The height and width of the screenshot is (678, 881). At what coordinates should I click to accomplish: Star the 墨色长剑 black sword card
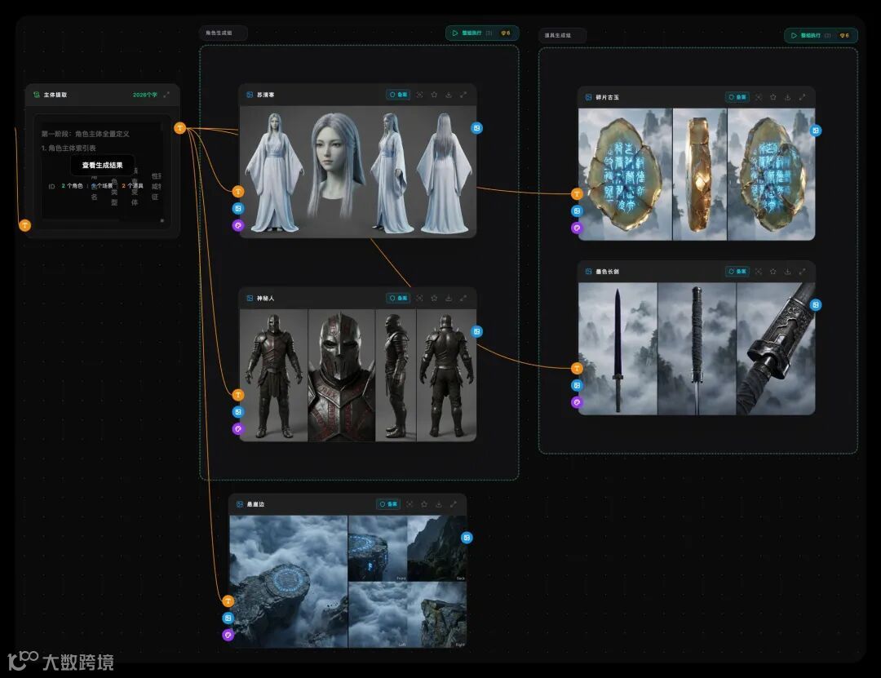click(x=773, y=272)
